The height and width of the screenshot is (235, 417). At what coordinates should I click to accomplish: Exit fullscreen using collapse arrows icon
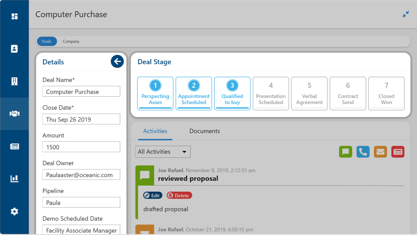coord(406,14)
